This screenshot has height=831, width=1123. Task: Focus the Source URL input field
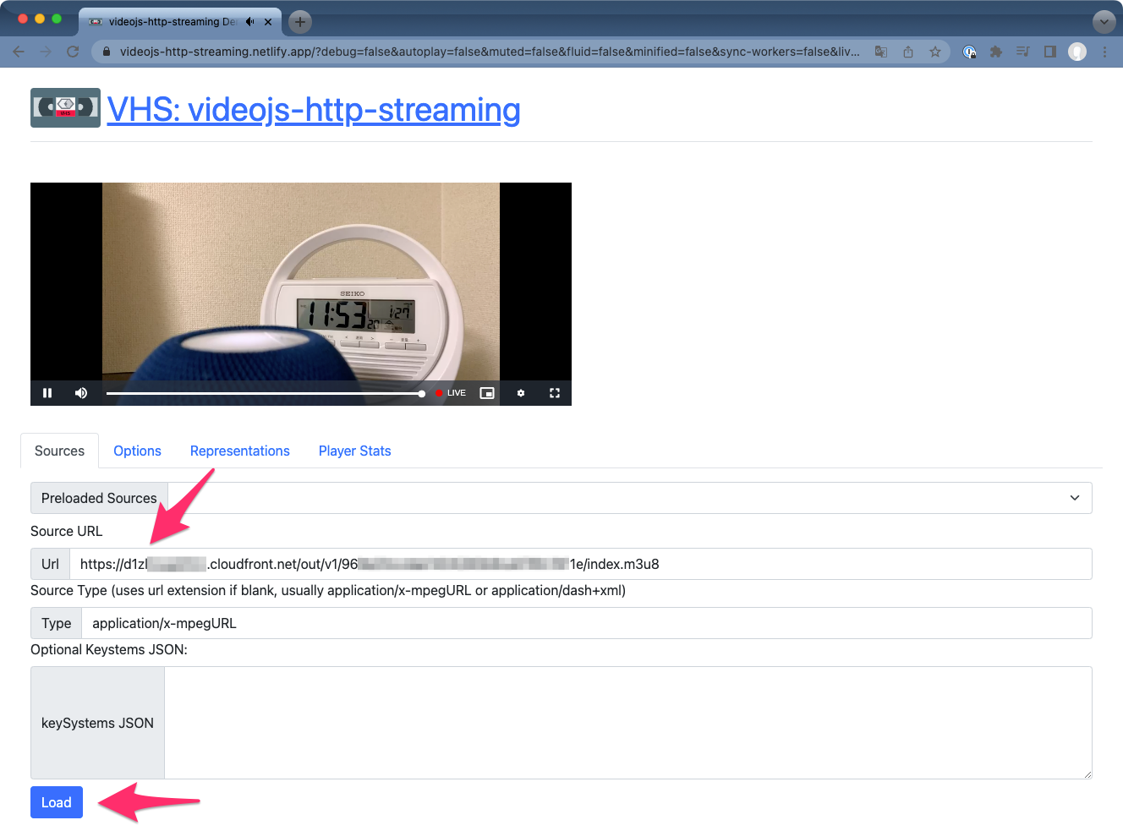(581, 564)
